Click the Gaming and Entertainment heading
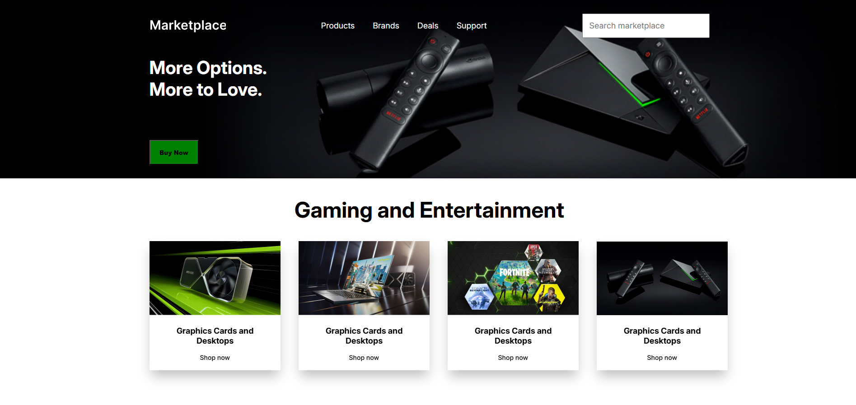Viewport: 856px width, 405px height. (429, 210)
